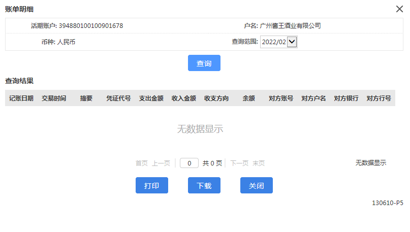Click the 收入金额 column header
Image resolution: width=410 pixels, height=232 pixels.
pos(183,98)
